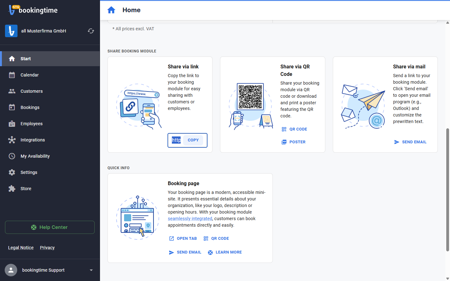Download the QR code poster
450x281 pixels.
(294, 142)
